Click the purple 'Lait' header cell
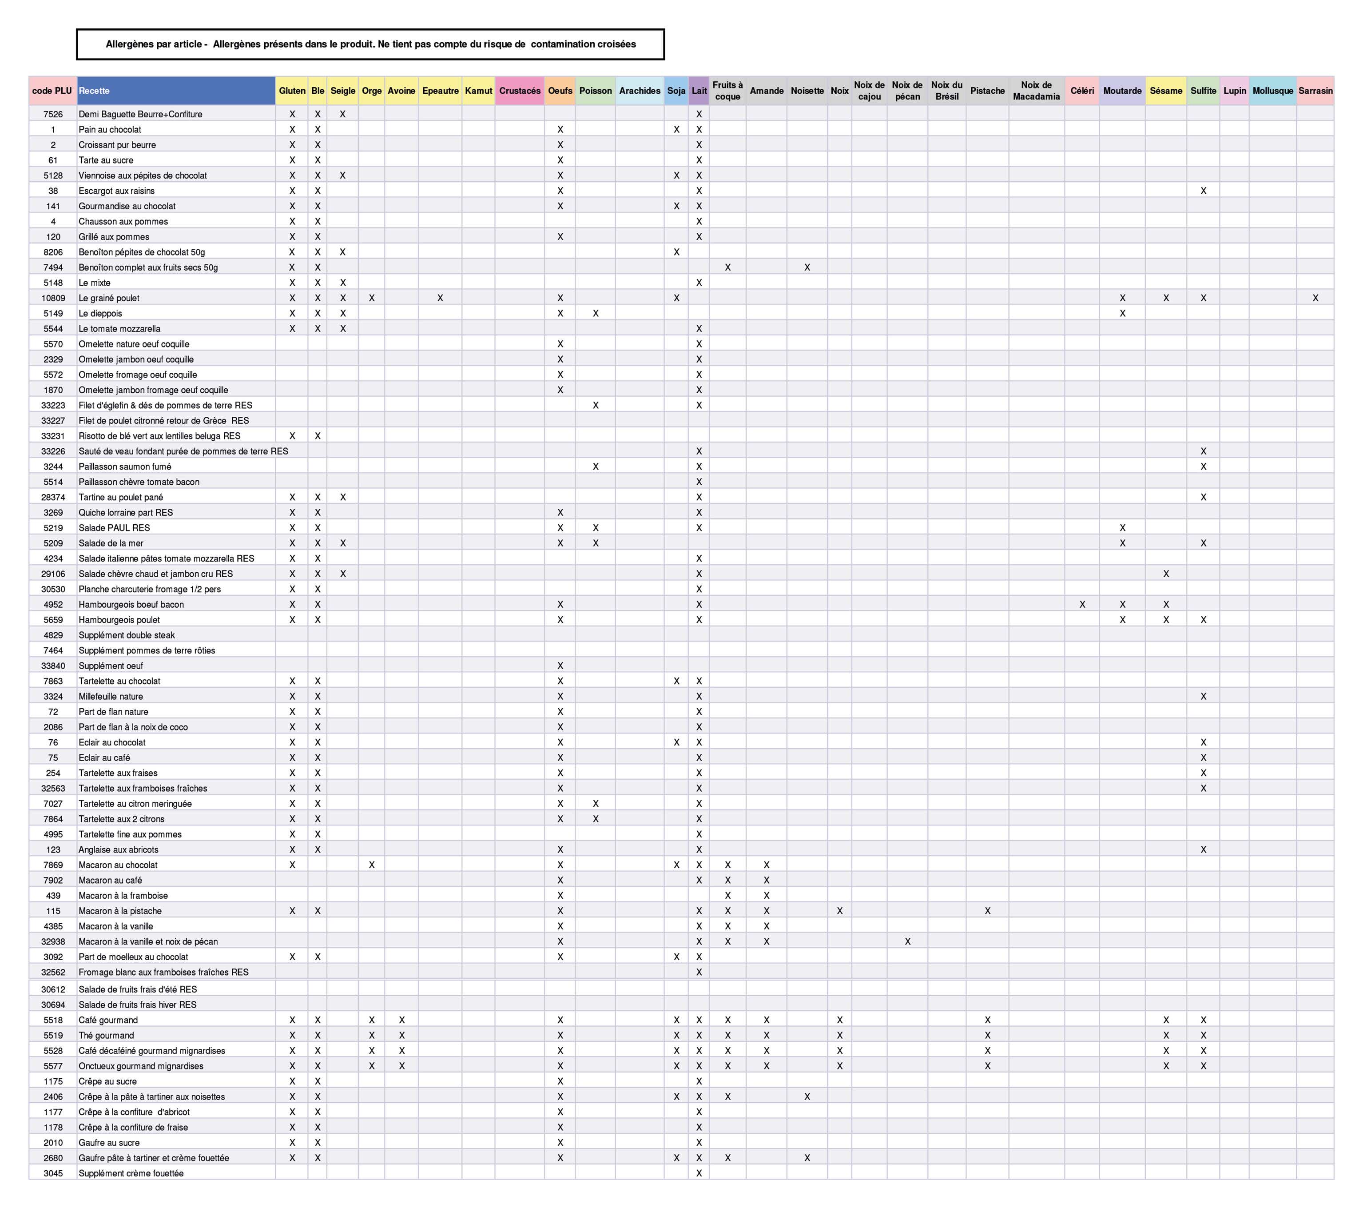This screenshot has height=1208, width=1363. click(x=699, y=91)
